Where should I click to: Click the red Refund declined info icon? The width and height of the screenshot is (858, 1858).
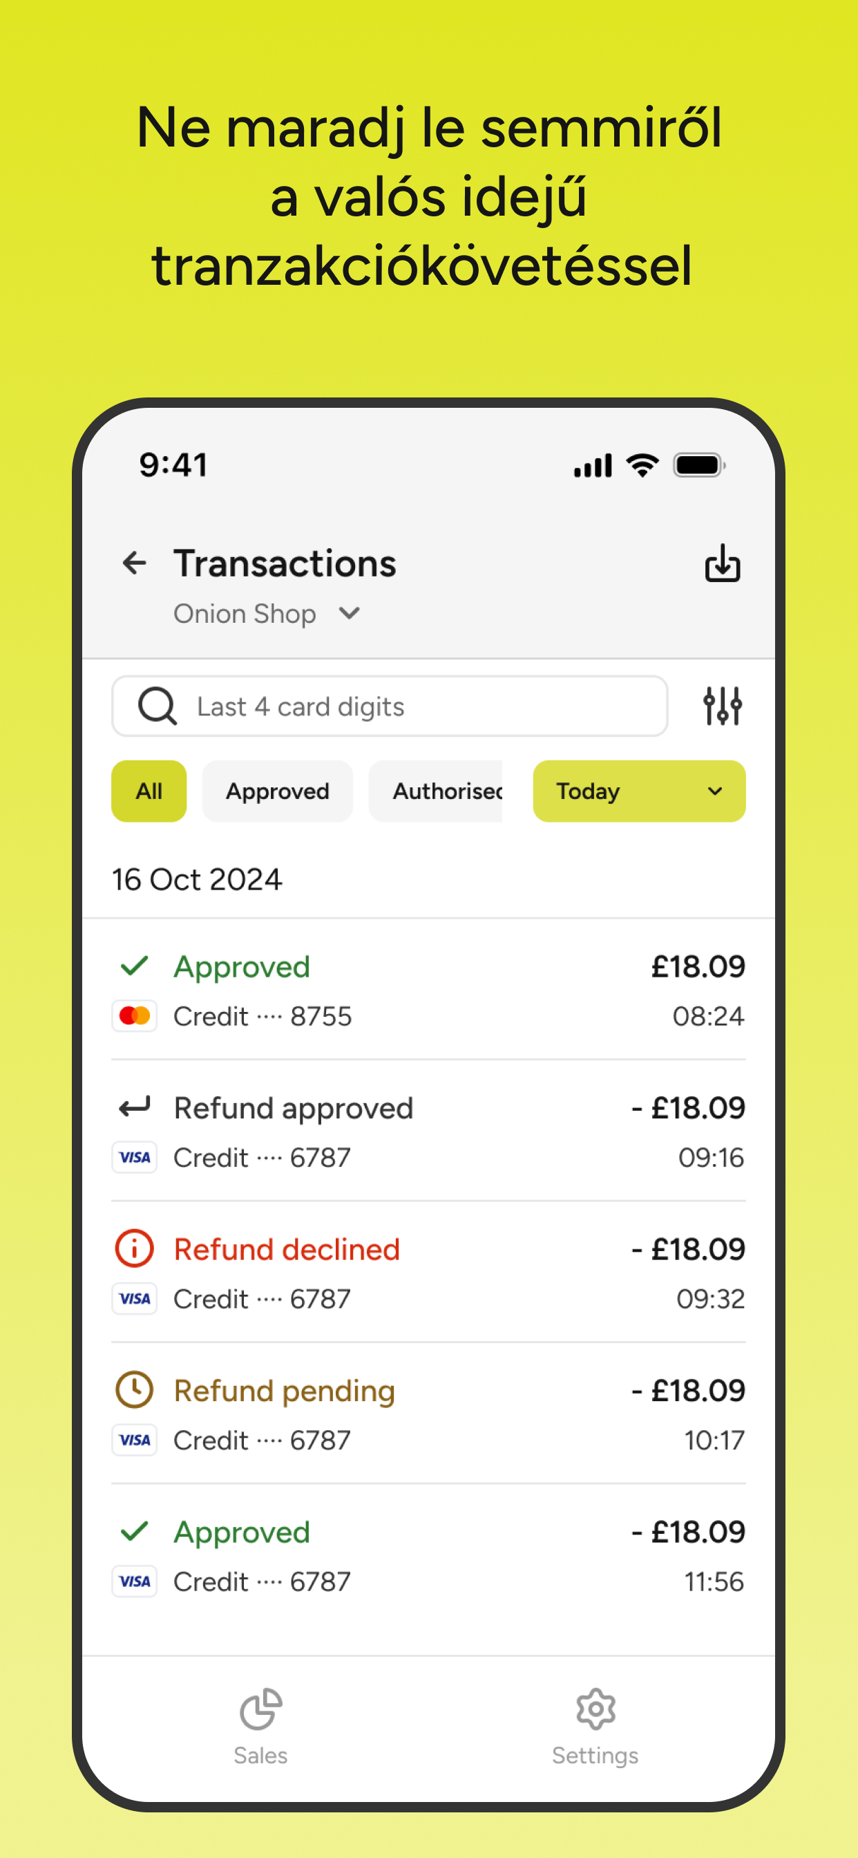point(134,1248)
